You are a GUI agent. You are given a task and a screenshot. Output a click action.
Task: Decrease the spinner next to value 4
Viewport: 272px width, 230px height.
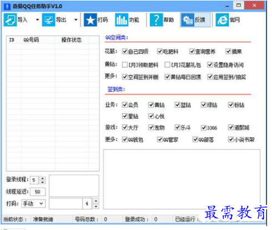[96, 206]
